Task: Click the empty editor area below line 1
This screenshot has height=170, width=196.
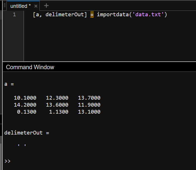Action: tap(108, 41)
